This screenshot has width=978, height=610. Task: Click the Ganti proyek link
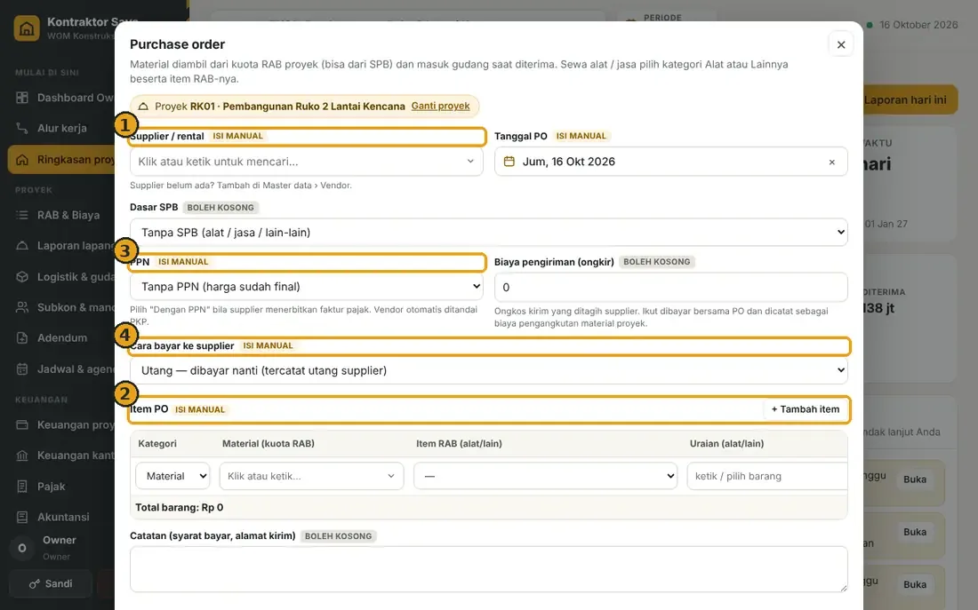pyautogui.click(x=440, y=106)
